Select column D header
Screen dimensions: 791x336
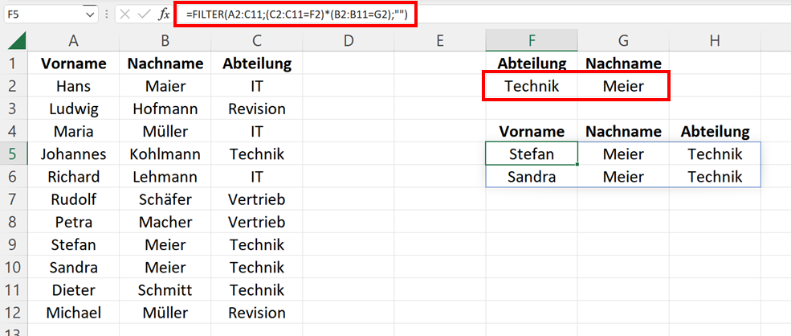pos(348,41)
